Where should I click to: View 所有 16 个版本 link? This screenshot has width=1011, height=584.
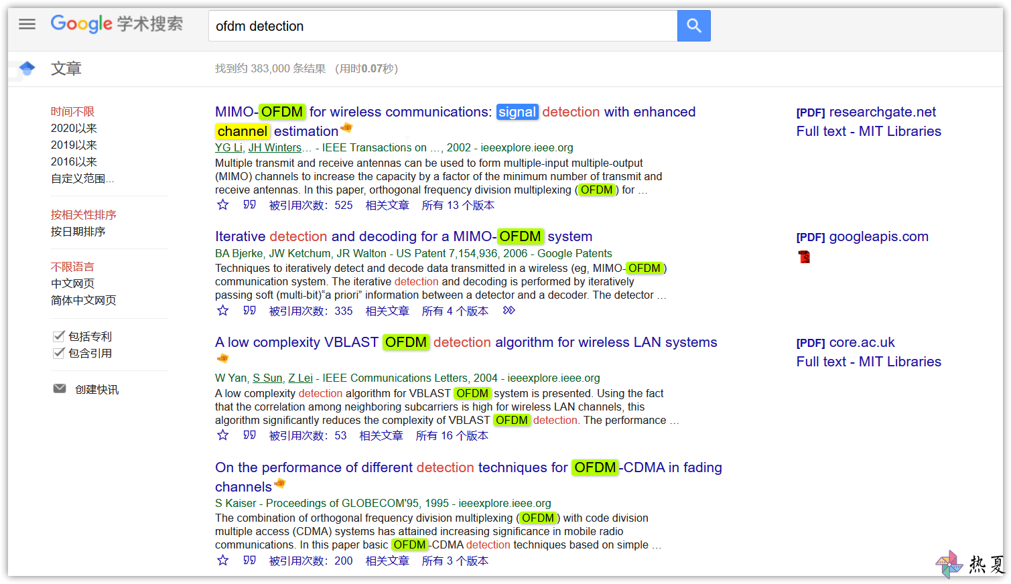pyautogui.click(x=452, y=435)
